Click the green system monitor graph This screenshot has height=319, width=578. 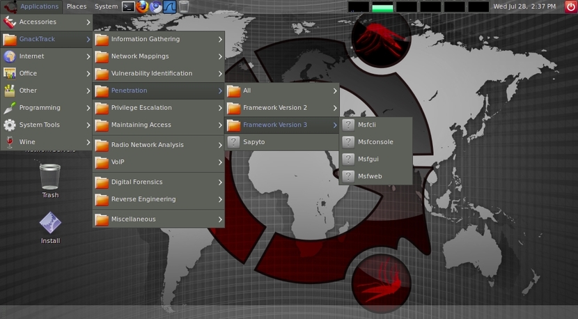click(382, 7)
